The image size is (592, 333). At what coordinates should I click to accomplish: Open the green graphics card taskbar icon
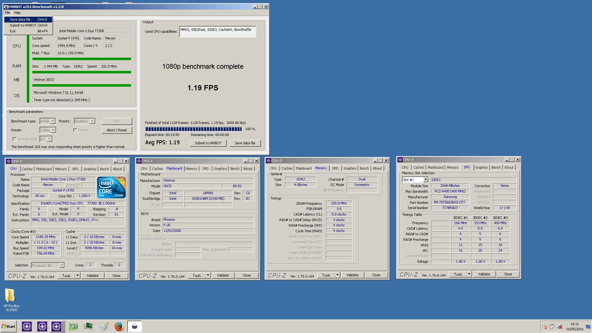coord(73,327)
